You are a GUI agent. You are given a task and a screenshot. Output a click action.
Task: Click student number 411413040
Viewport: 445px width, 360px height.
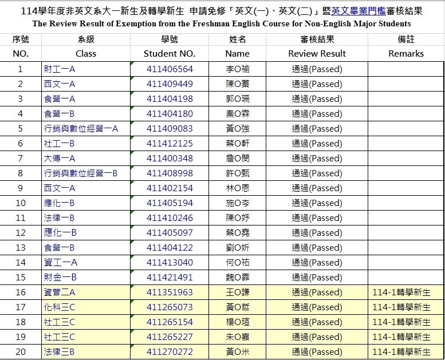[x=170, y=263]
